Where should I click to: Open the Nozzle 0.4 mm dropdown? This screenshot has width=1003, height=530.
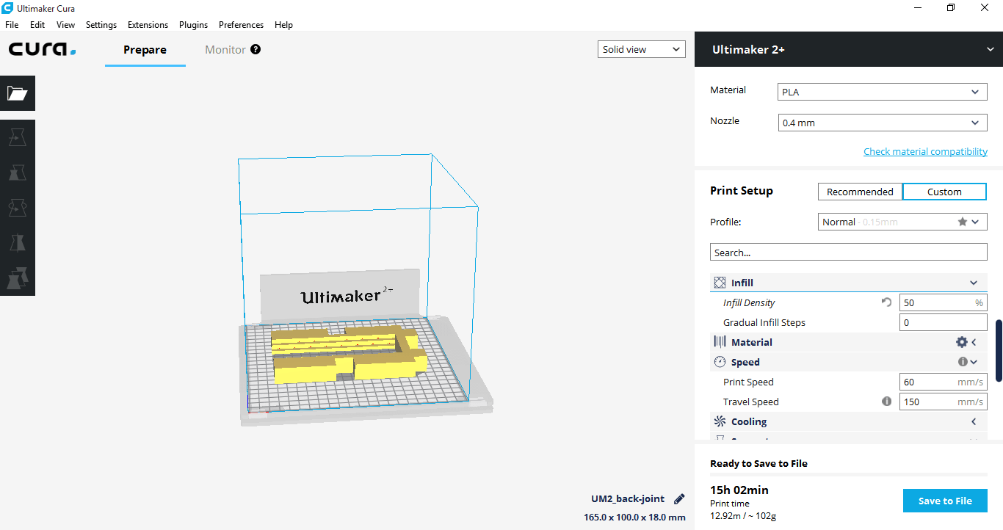[882, 123]
